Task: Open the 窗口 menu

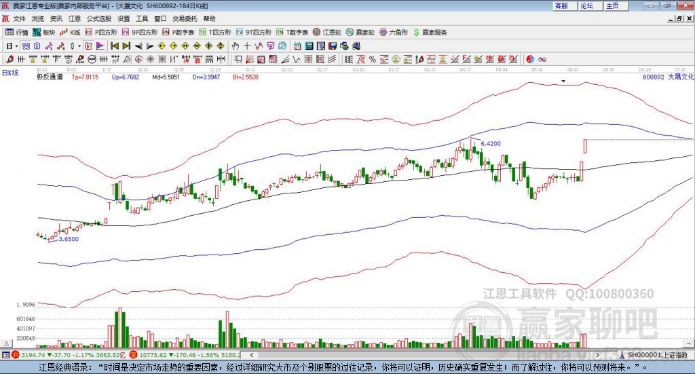Action: [160, 18]
